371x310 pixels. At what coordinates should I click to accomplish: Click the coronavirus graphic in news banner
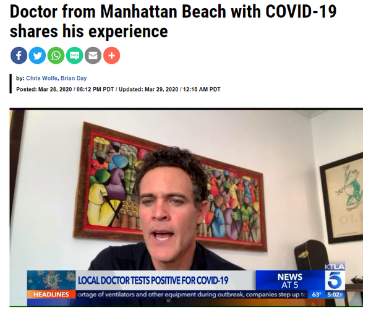tap(51, 280)
